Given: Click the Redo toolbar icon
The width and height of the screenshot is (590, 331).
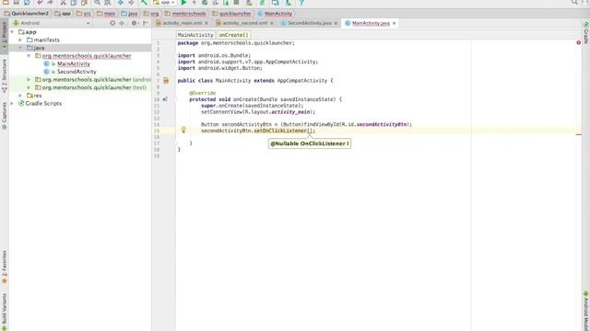Looking at the screenshot, I should (x=50, y=2).
